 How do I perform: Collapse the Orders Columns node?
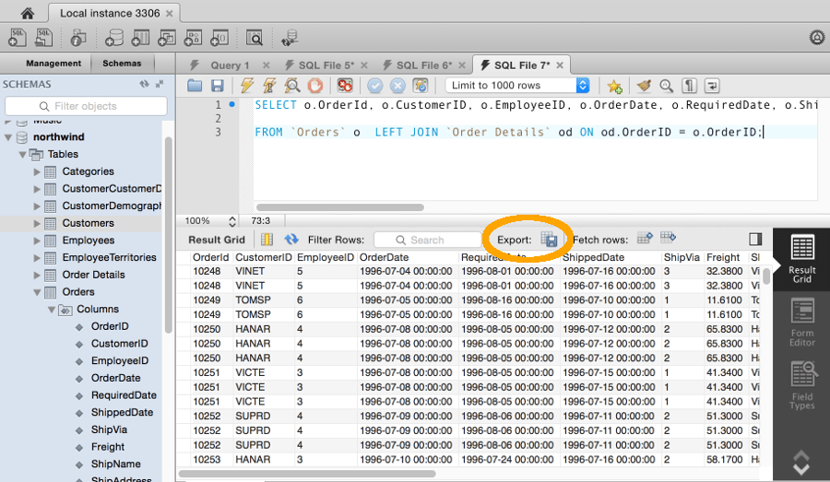tap(52, 310)
